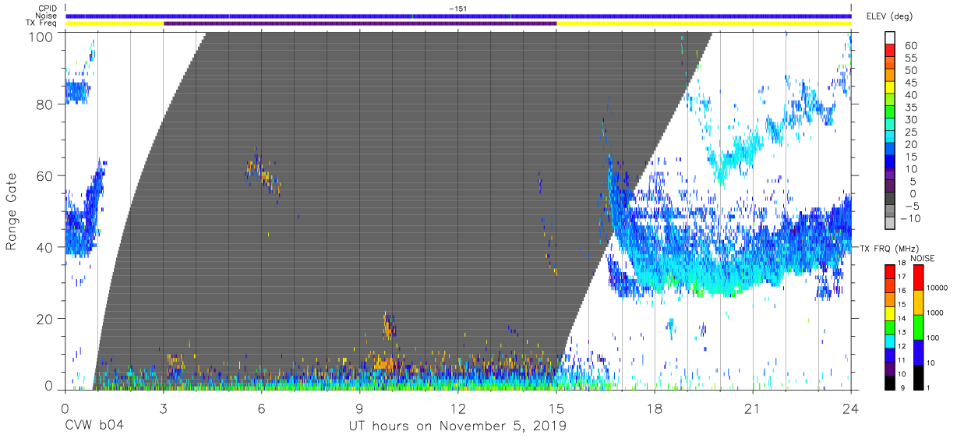
Task: Click the '-10' label on the ELEV color bar
Action: [x=909, y=218]
